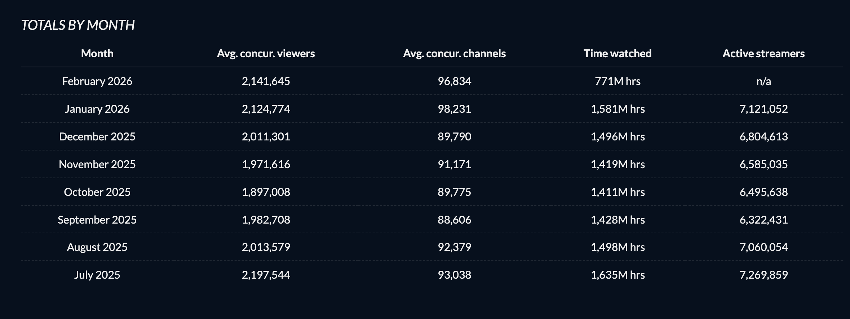The height and width of the screenshot is (319, 850).
Task: Click the July 2025 month entry
Action: [97, 275]
